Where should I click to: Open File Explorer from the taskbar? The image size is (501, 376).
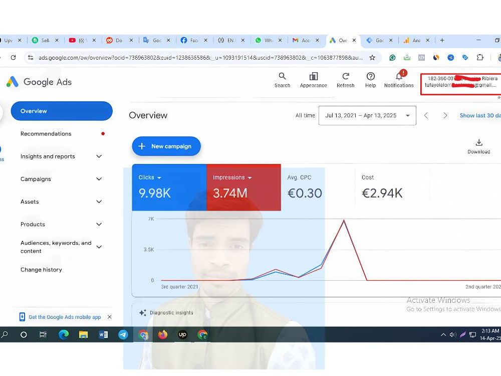tap(83, 335)
